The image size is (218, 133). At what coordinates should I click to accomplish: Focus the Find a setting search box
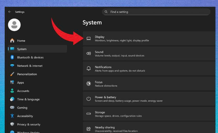click(156, 12)
